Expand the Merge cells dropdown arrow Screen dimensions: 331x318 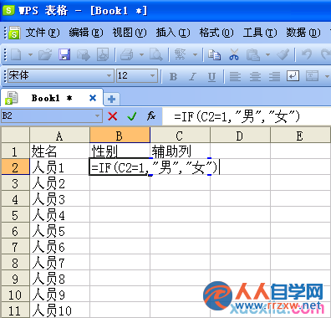pyautogui.click(x=327, y=76)
